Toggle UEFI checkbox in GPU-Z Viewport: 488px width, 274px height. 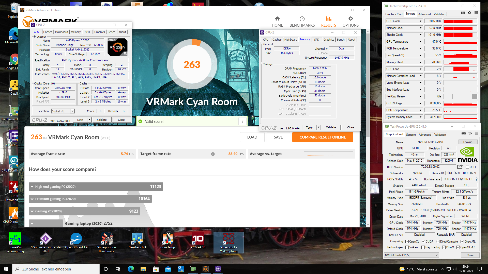[x=467, y=167]
